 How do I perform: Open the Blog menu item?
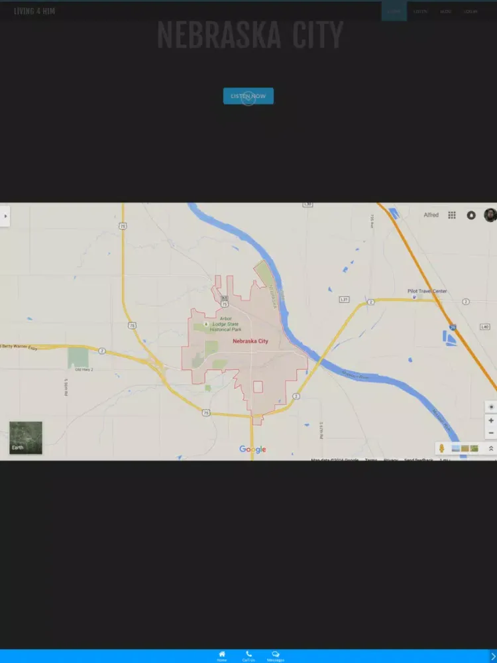pos(446,11)
